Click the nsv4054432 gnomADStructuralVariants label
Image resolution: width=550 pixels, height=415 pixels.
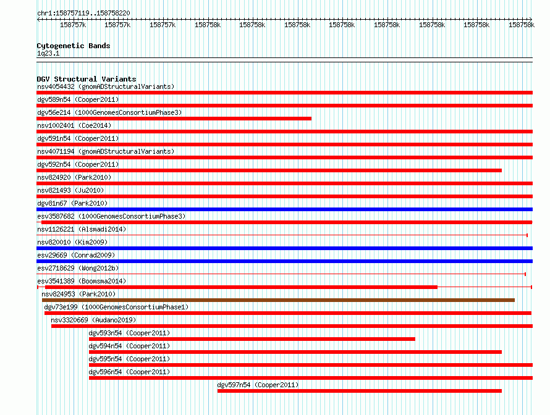(x=106, y=86)
